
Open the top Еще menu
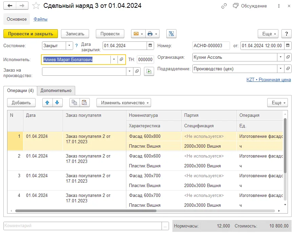coord(268,34)
